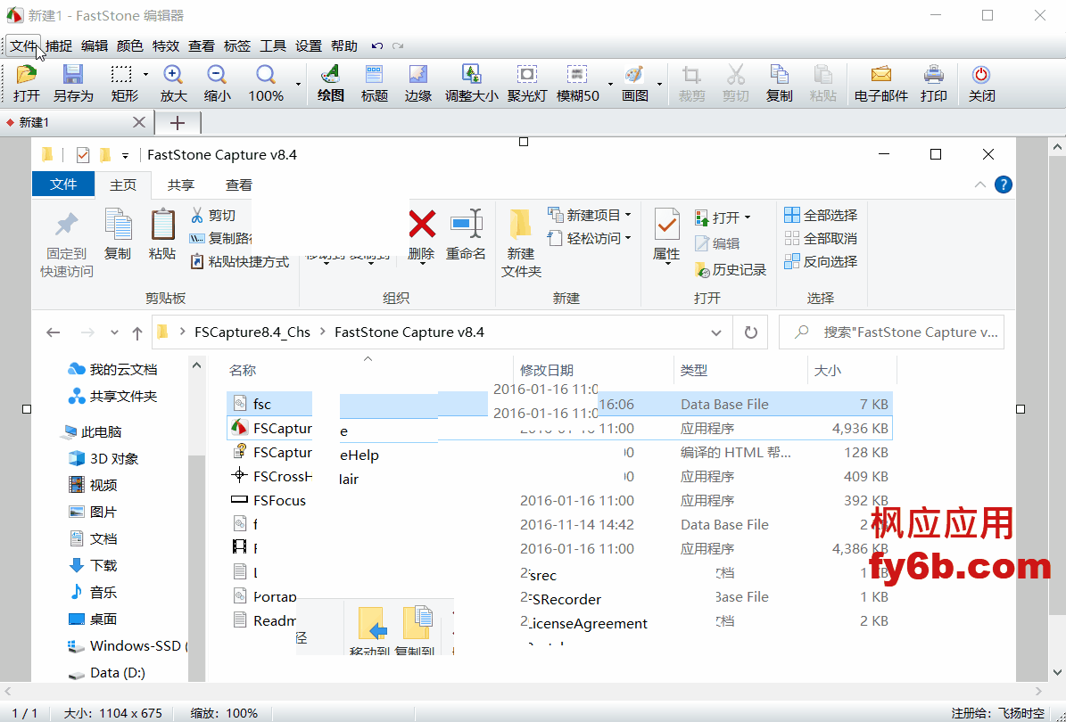
Task: Add a new tab with plus button
Action: (178, 123)
